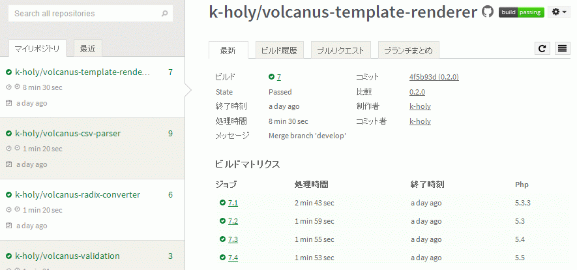Click the 終了時刻 column header in matrix
The width and height of the screenshot is (577, 270).
point(428,185)
